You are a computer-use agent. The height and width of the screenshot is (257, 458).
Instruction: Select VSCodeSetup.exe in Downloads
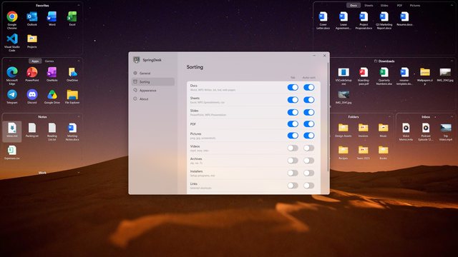tap(343, 76)
